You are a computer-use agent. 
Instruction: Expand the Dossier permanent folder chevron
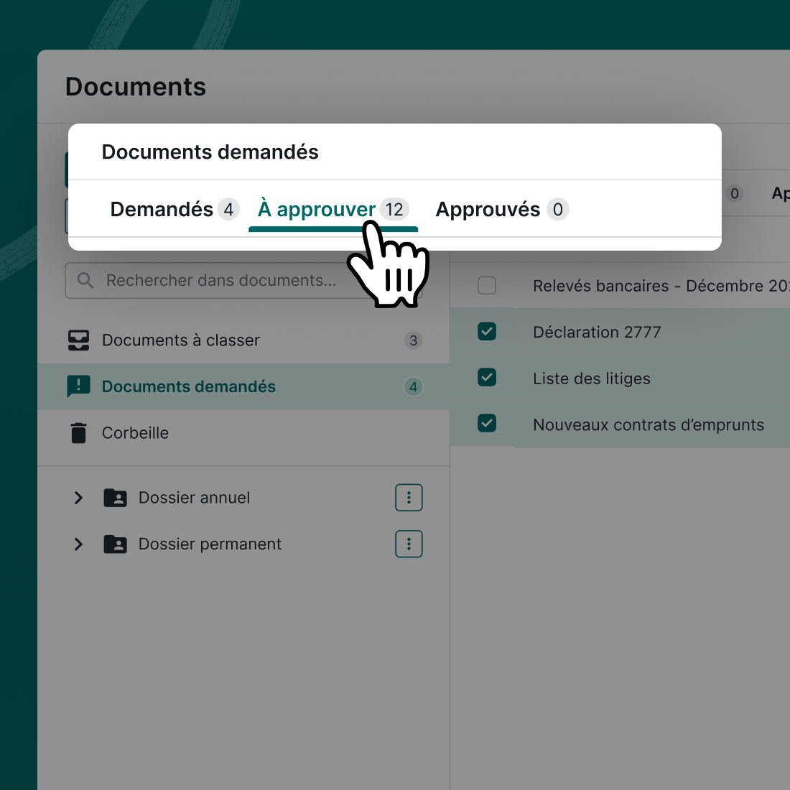[78, 544]
